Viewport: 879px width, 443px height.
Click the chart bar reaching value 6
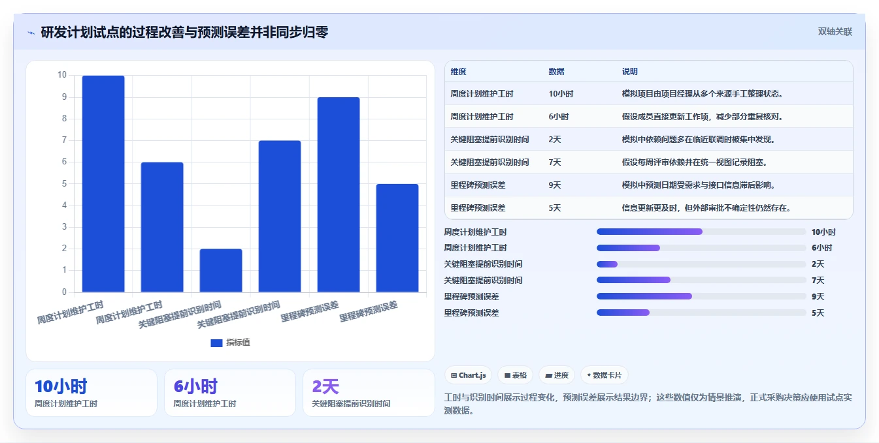162,227
